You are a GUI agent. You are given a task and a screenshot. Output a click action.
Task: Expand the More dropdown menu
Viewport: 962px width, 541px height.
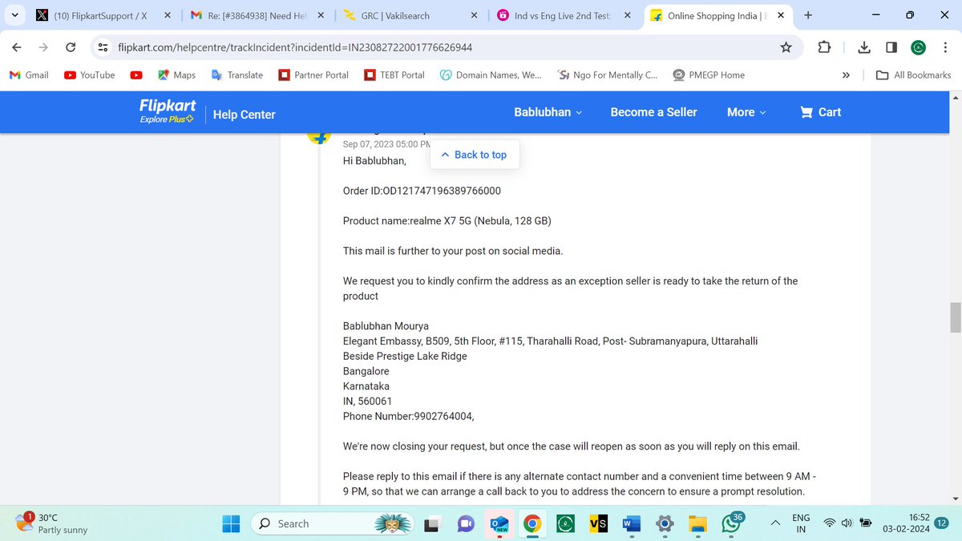pyautogui.click(x=746, y=112)
